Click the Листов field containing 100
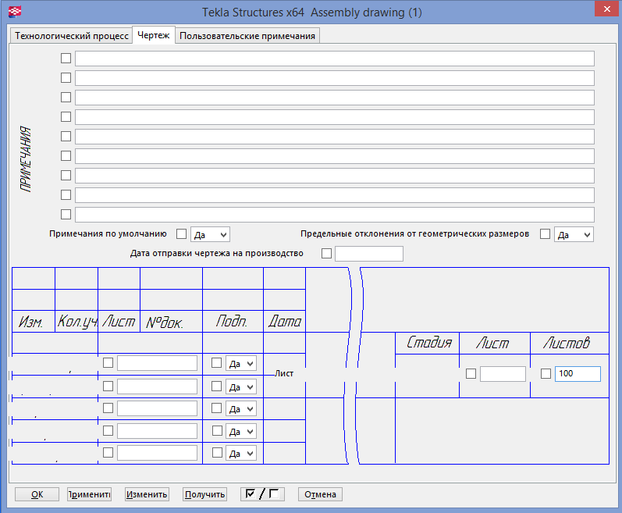The image size is (622, 513). pos(577,374)
